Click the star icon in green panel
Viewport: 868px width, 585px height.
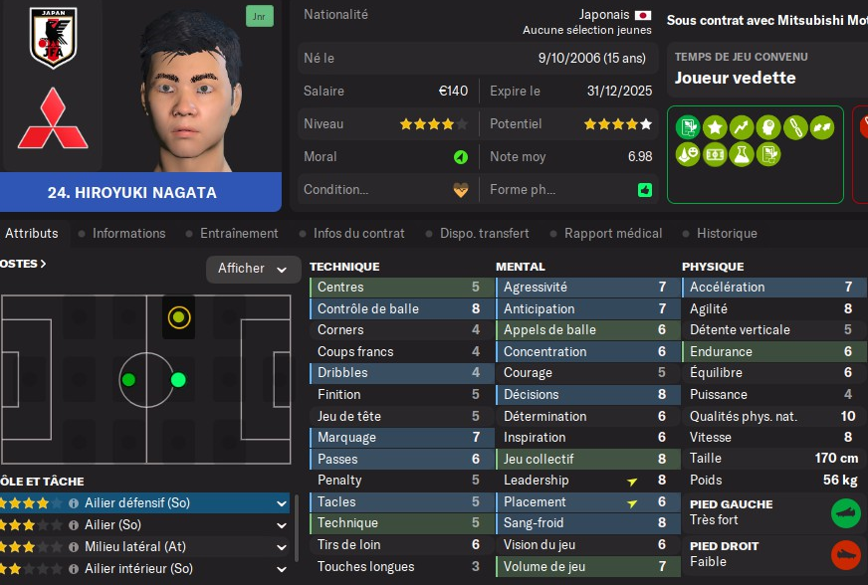coord(714,127)
